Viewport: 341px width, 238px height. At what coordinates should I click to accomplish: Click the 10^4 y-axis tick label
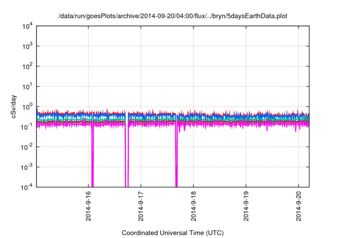(28, 26)
